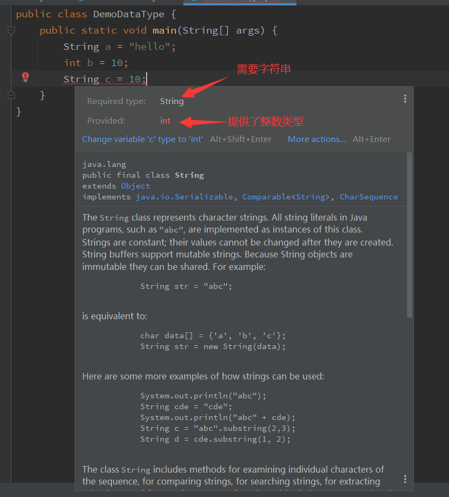This screenshot has width=449, height=497.
Task: Click the text 'is equivalent to:'
Action: pyautogui.click(x=115, y=317)
